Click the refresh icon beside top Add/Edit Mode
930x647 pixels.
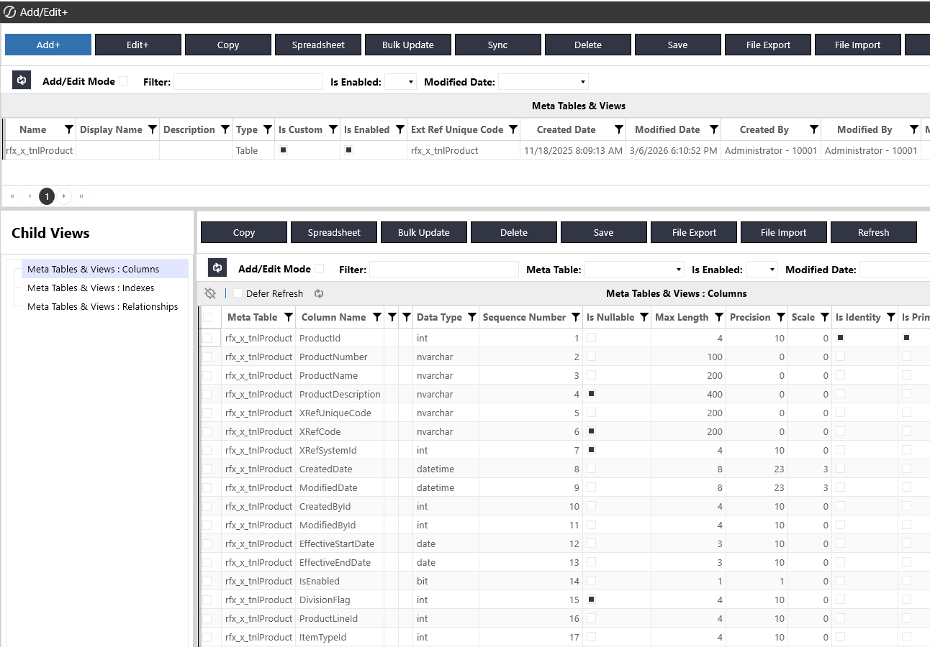(x=22, y=81)
